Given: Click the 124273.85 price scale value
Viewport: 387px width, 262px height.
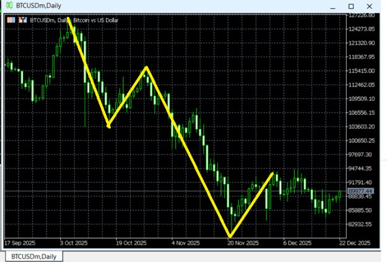Looking at the screenshot, I should point(362,29).
